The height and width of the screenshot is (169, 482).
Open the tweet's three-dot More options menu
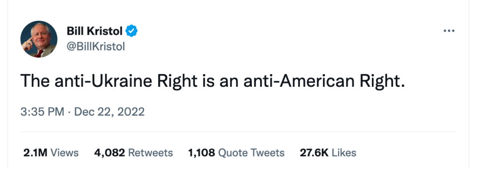(449, 31)
